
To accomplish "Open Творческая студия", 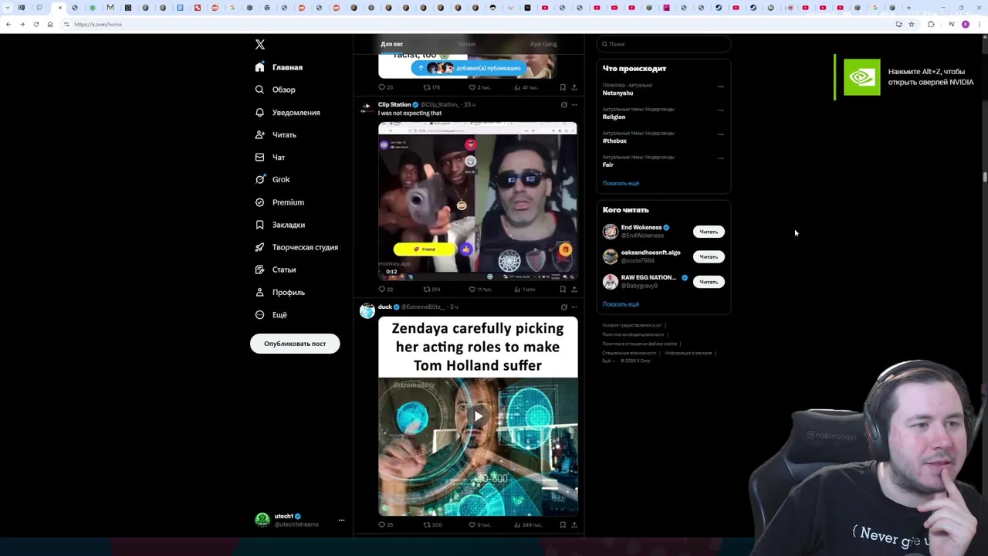I will 296,247.
